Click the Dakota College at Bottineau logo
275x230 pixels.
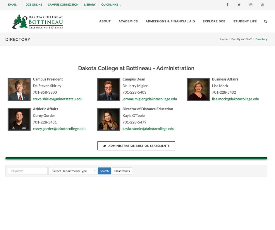[x=37, y=22]
